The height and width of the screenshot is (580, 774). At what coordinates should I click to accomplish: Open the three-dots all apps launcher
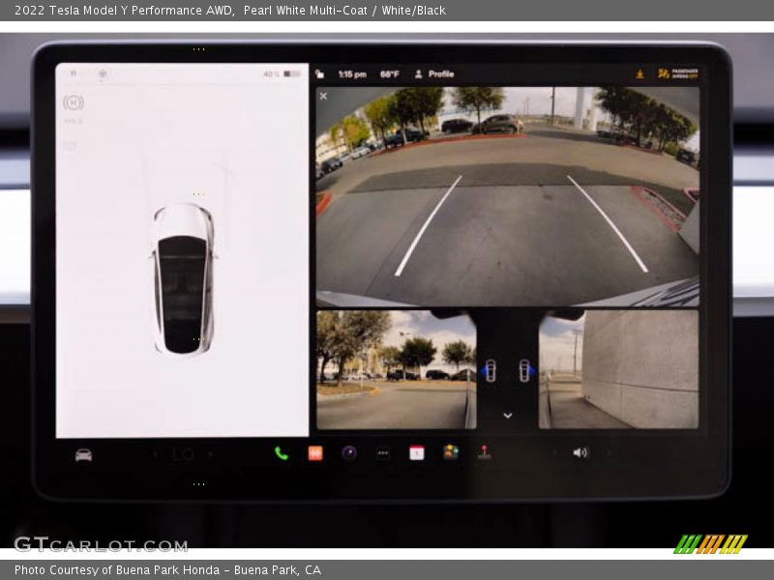383,452
